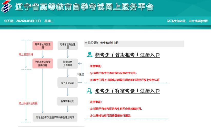Click the breadcrumb 当前位置：考生信息注册
Viewport: 211px width, 128px height.
(101, 43)
